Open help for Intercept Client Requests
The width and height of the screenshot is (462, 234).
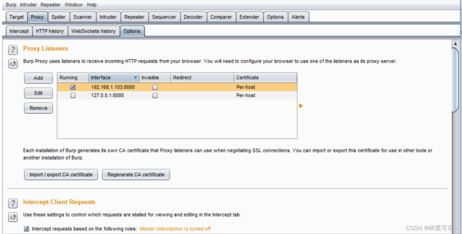13,203
